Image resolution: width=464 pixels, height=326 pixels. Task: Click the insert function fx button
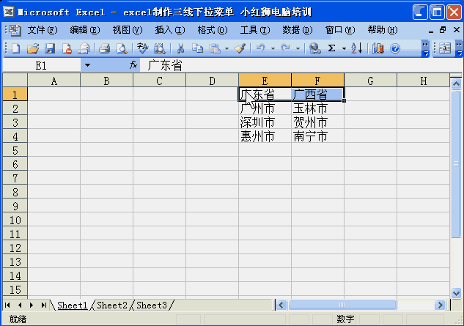click(133, 64)
